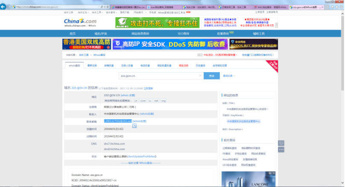Screen dimensions: 345x187
Task: Click the browser forward arrow button
Action: [x=9, y=7]
